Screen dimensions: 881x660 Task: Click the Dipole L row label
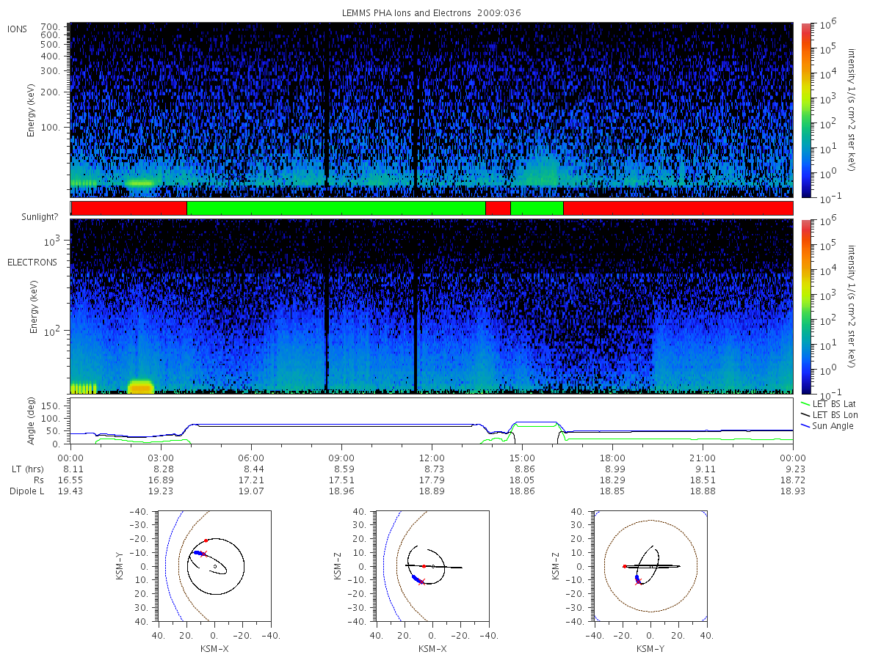click(x=26, y=491)
